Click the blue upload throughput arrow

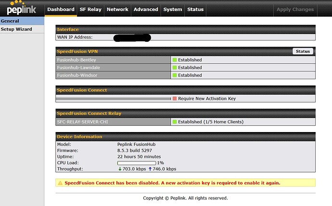point(150,169)
